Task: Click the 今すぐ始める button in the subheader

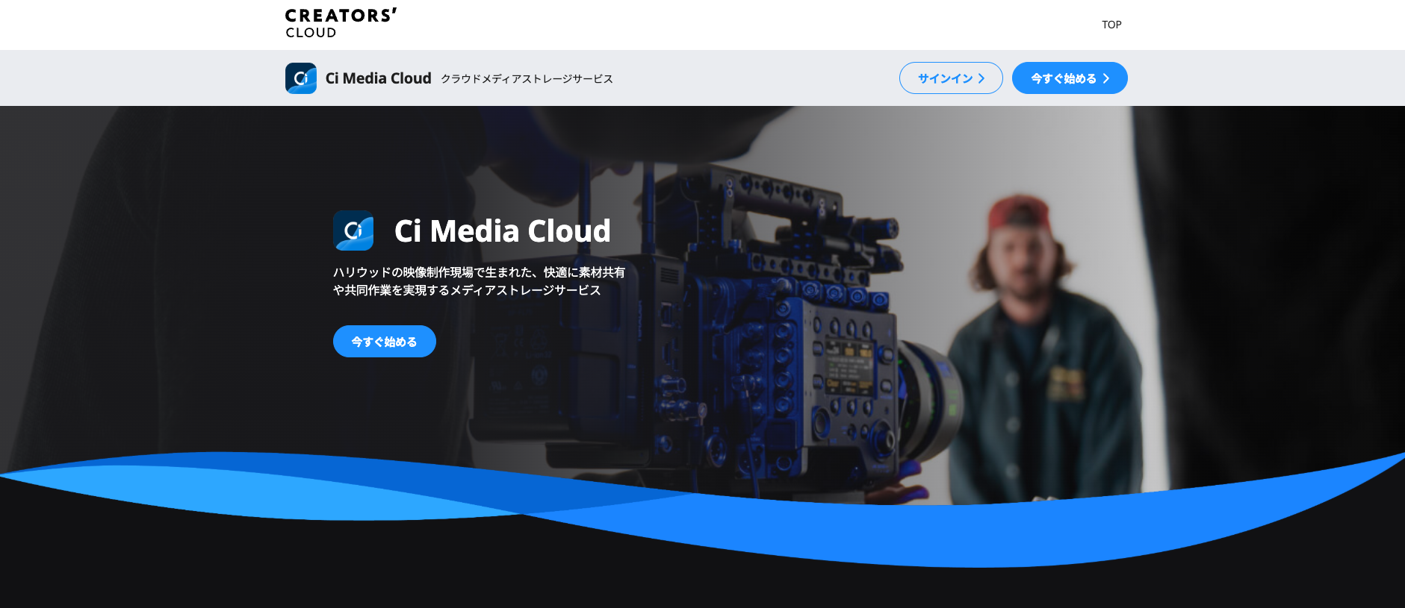Action: pyautogui.click(x=1070, y=78)
